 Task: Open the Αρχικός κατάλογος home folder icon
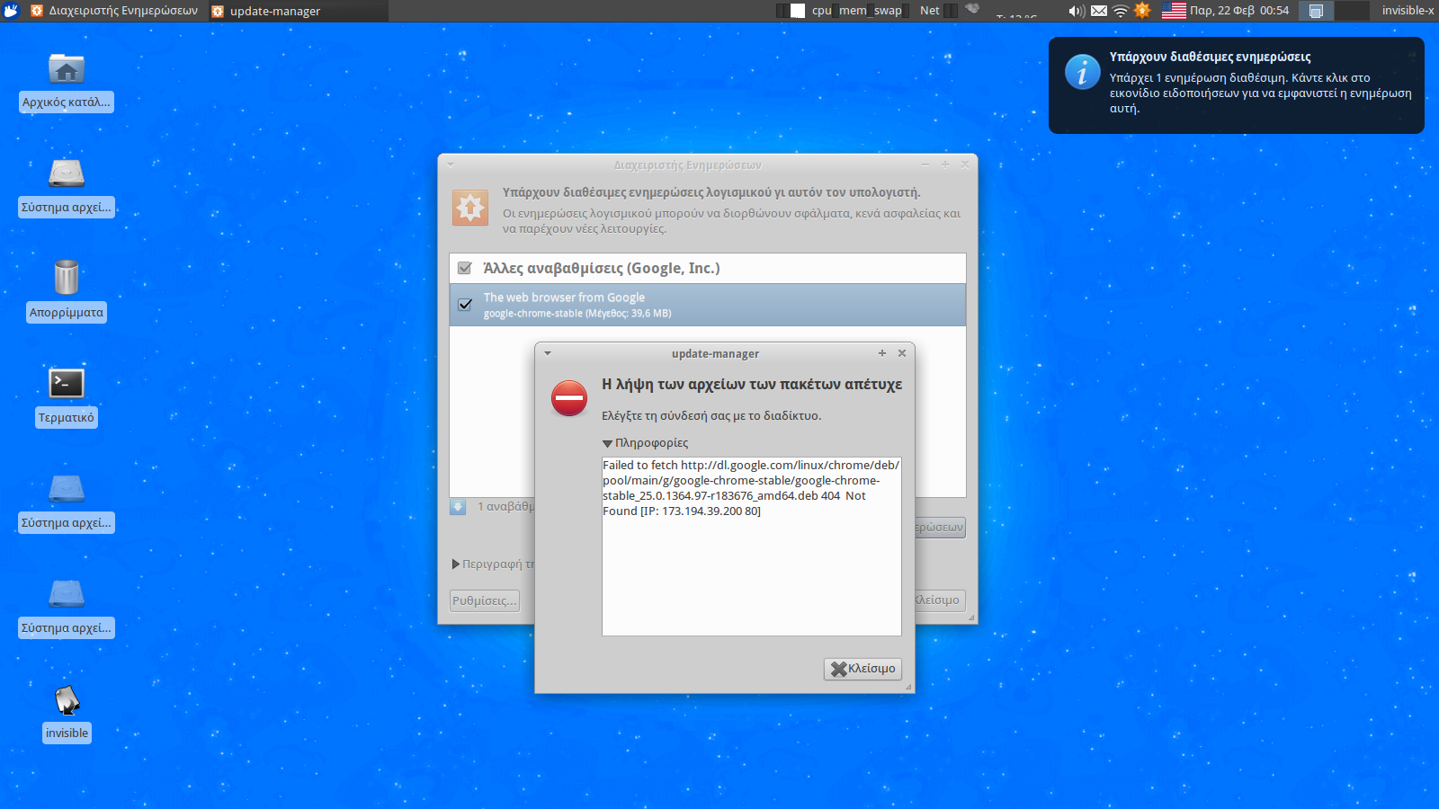(67, 70)
